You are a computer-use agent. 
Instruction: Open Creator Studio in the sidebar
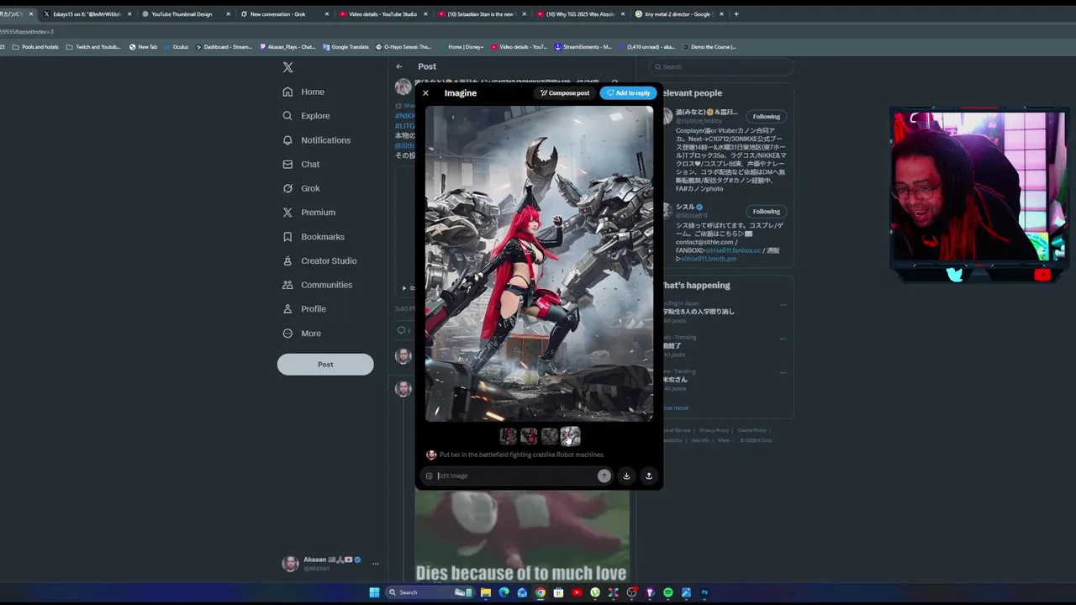[x=320, y=261]
